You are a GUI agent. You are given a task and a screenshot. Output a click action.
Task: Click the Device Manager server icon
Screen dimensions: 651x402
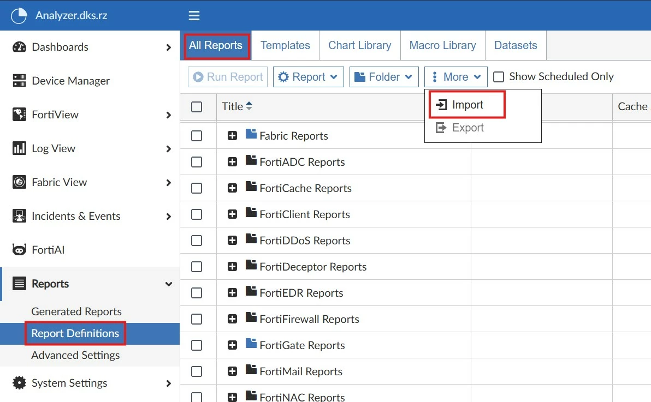19,81
